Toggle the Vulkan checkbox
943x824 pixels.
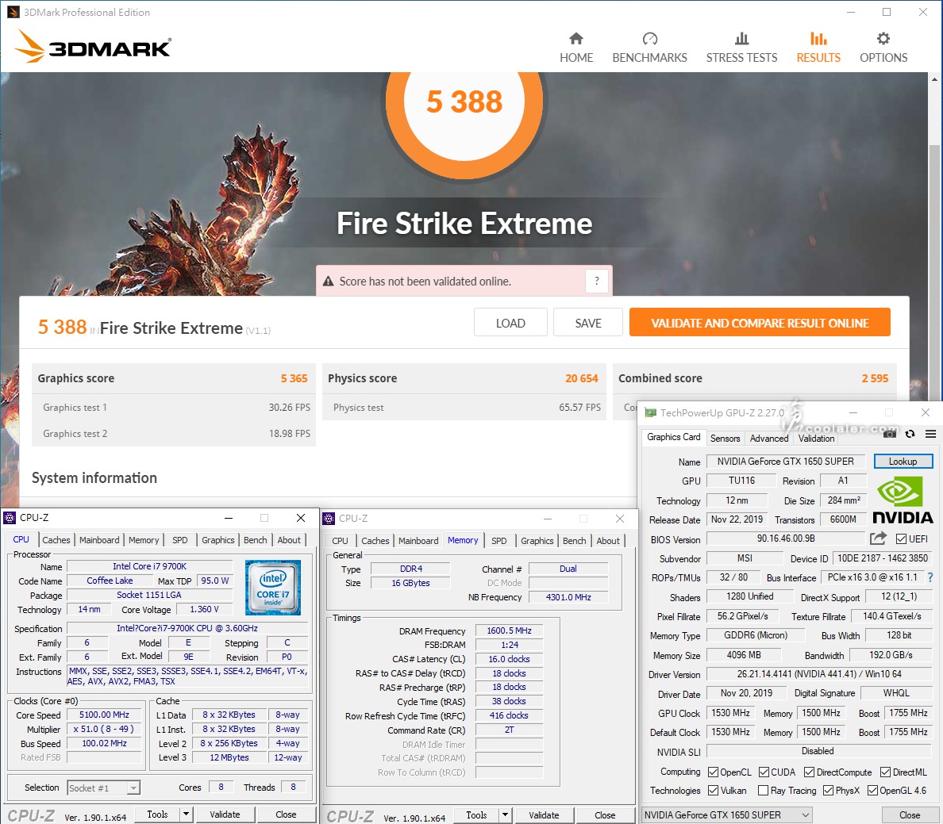tap(714, 791)
